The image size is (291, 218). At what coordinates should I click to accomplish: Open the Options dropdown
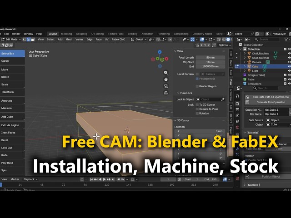(x=225, y=45)
